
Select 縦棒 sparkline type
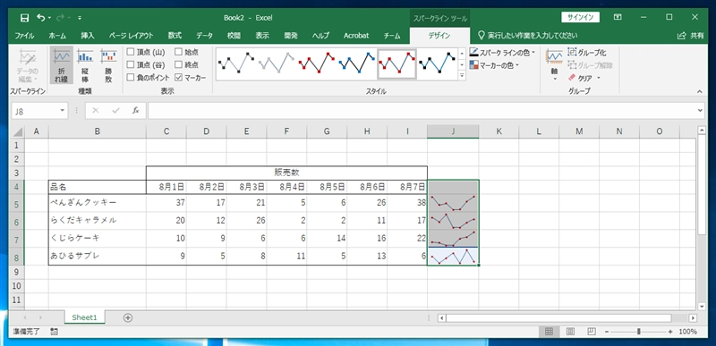(x=85, y=65)
